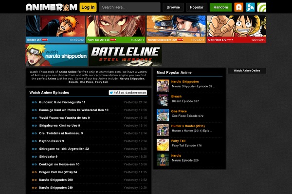Image resolution: width=292 pixels, height=194 pixels.
Task: Click Naruto Shippuden title in Most Popular
Action: (x=185, y=81)
